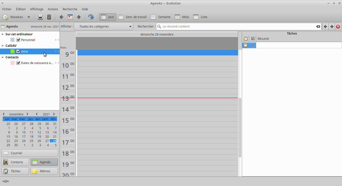This screenshot has width=342, height=186.
Task: Open the Actions menu
Action: click(53, 9)
